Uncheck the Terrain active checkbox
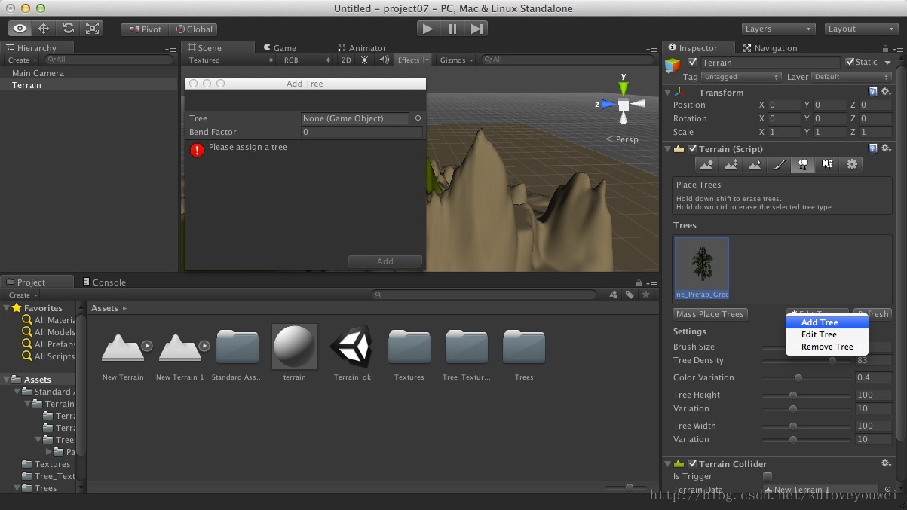Viewport: 907px width, 510px height. [x=693, y=62]
